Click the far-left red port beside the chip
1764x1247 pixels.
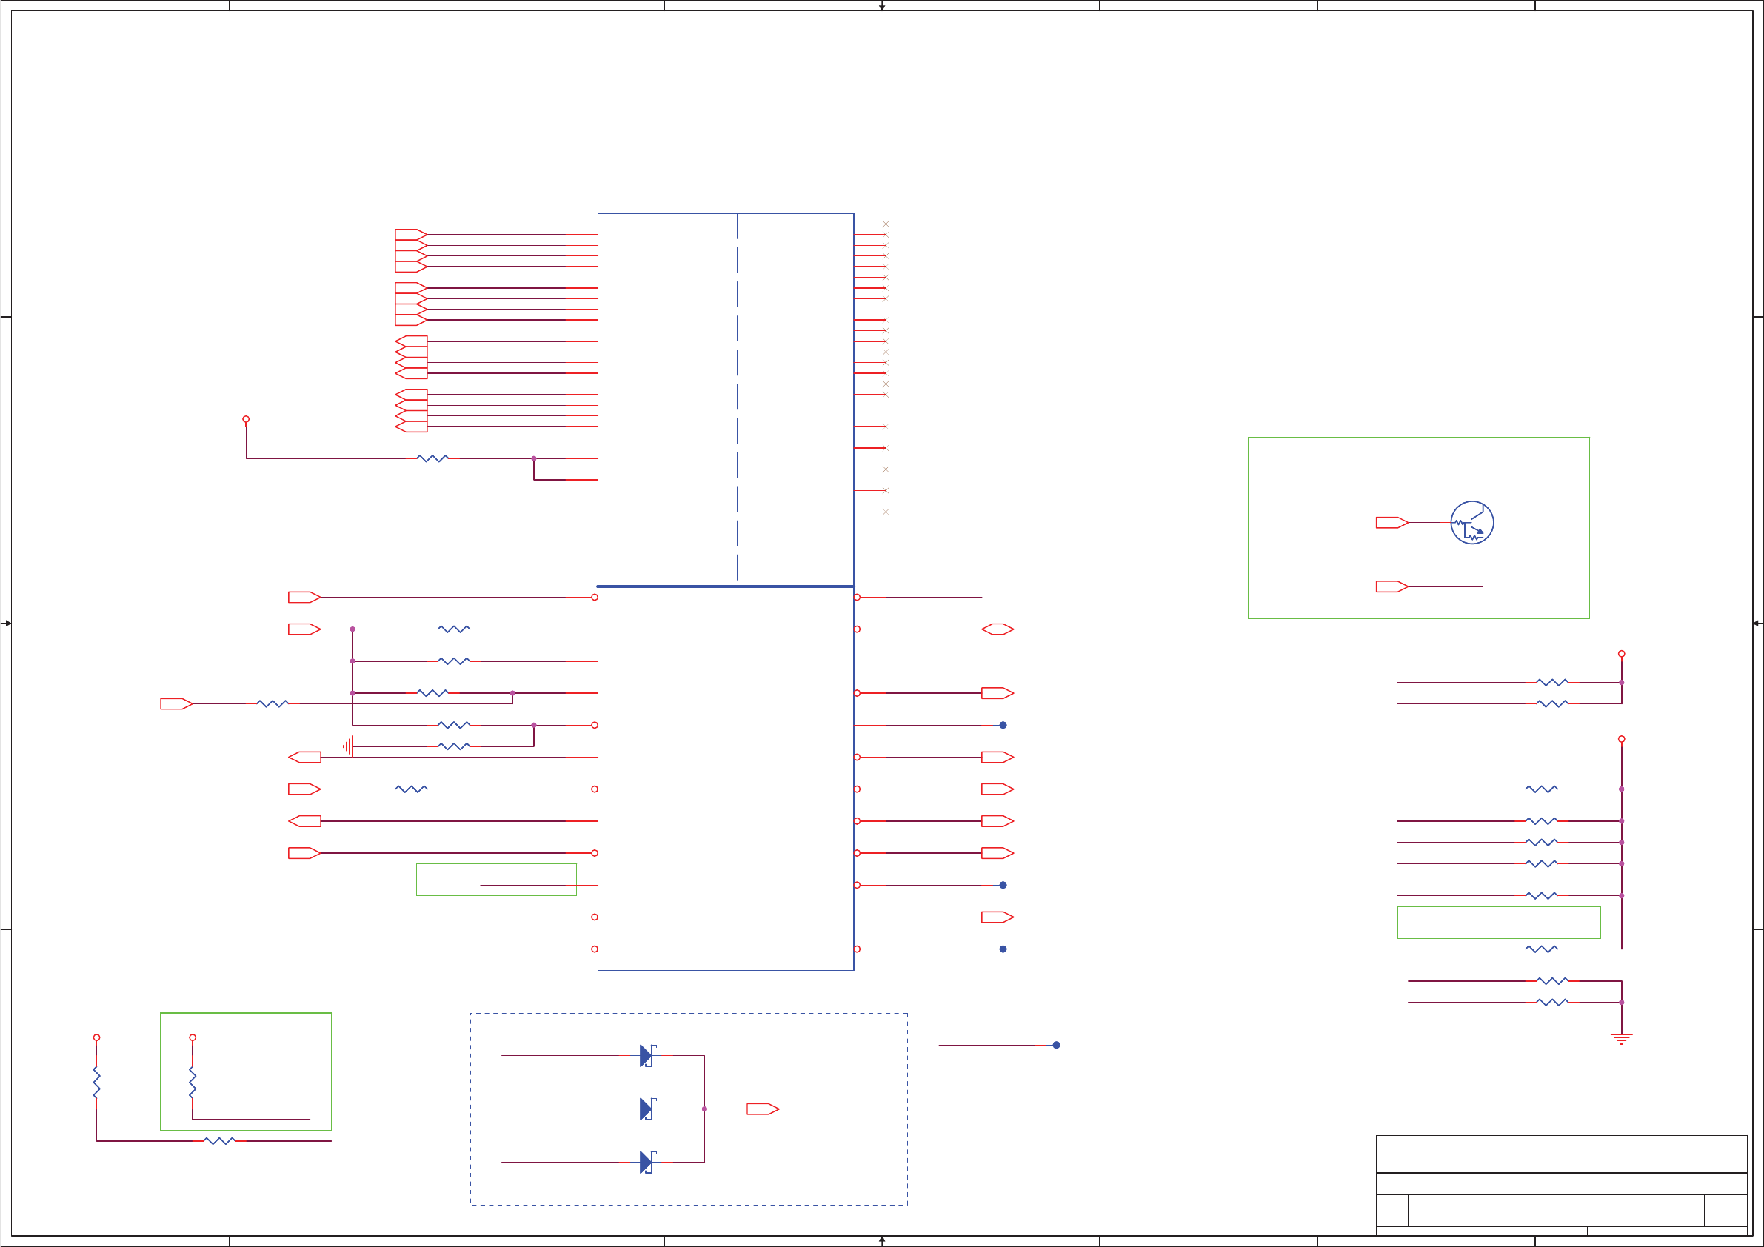pyautogui.click(x=176, y=703)
